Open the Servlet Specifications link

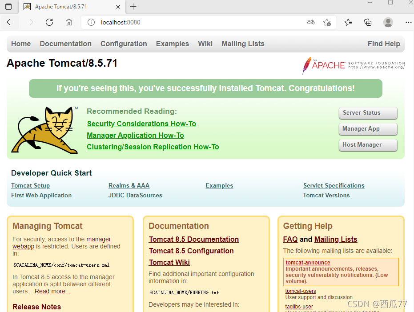(334, 186)
